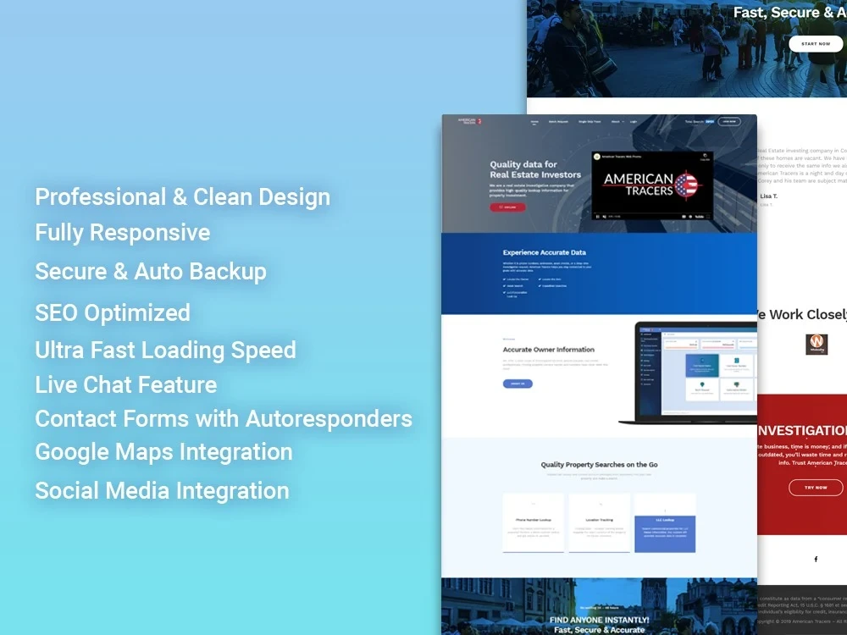Select the Location Tracking card
The width and height of the screenshot is (847, 635).
(x=599, y=522)
